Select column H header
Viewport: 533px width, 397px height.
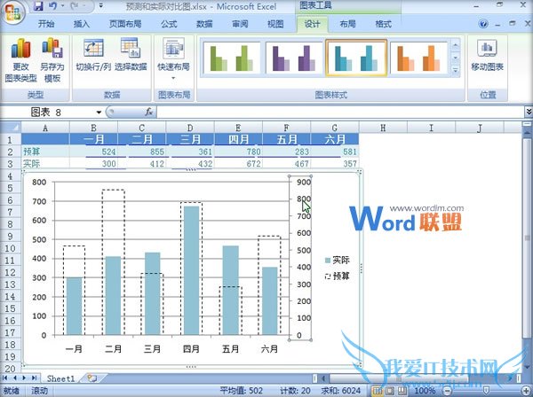(x=383, y=128)
